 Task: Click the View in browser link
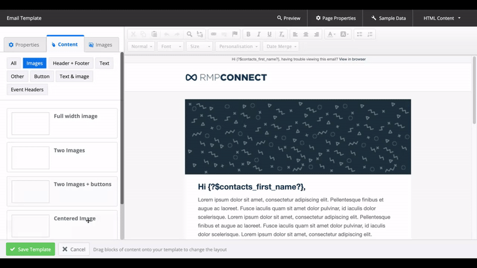point(352,59)
